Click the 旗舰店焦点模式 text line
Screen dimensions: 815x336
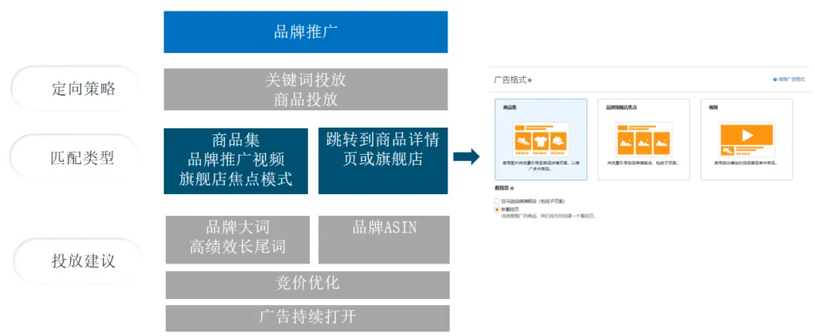point(235,180)
